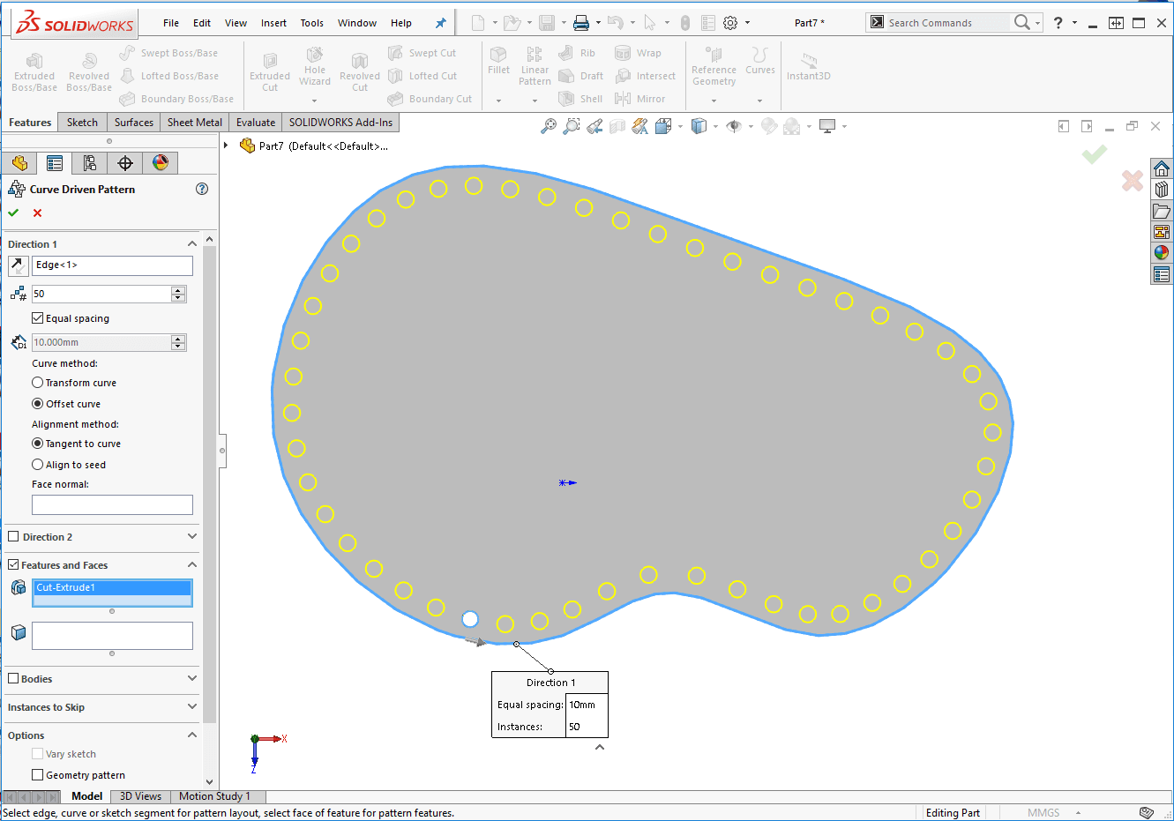The height and width of the screenshot is (821, 1174).
Task: Click the Reverse Direction arrow icon
Action: pos(18,265)
